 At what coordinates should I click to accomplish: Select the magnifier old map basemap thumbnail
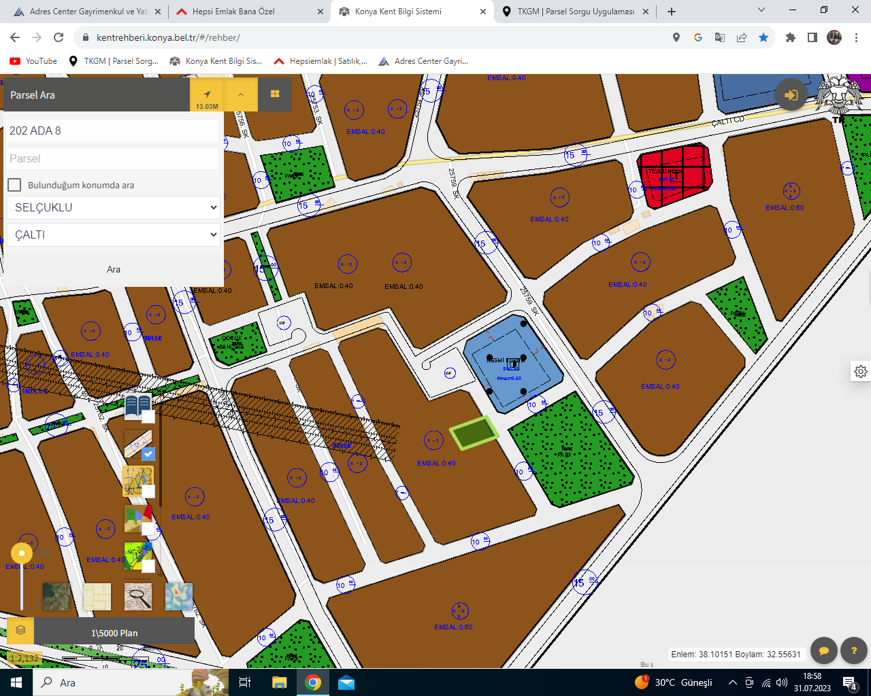pyautogui.click(x=138, y=597)
